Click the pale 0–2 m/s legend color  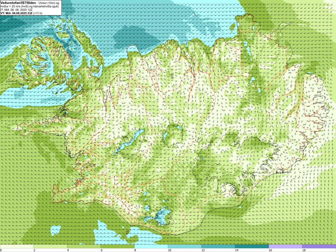[x=17, y=246]
